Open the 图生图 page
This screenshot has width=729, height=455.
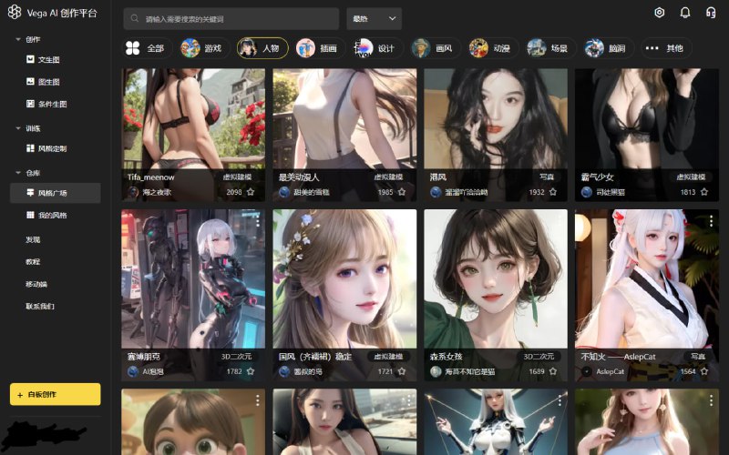point(43,82)
